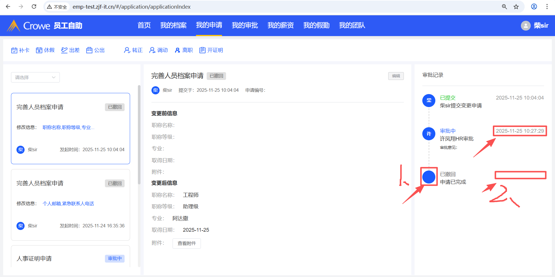
Task: Select the 人事证明申请 application card
Action: click(70, 258)
